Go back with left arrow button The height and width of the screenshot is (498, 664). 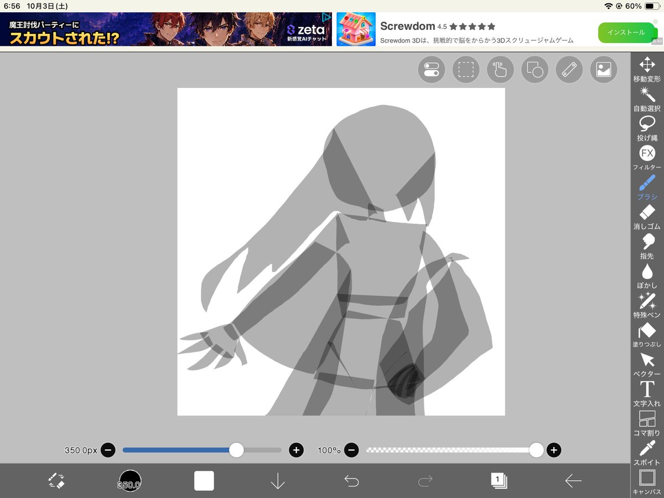click(x=573, y=481)
